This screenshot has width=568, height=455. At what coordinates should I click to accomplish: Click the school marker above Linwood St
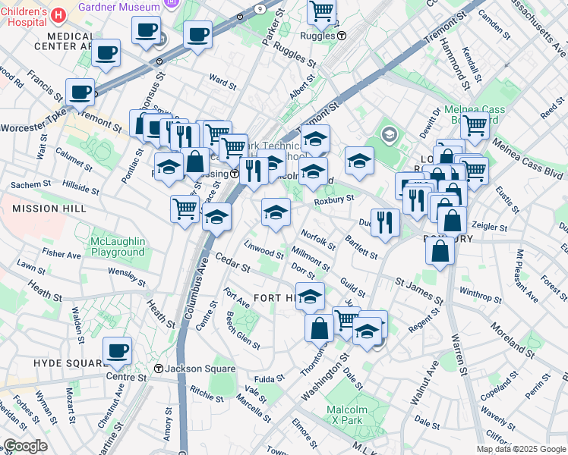point(276,215)
